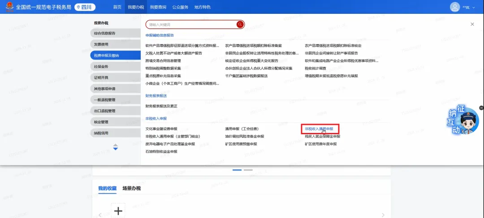Select 发票使用 in the sidebar

click(101, 44)
